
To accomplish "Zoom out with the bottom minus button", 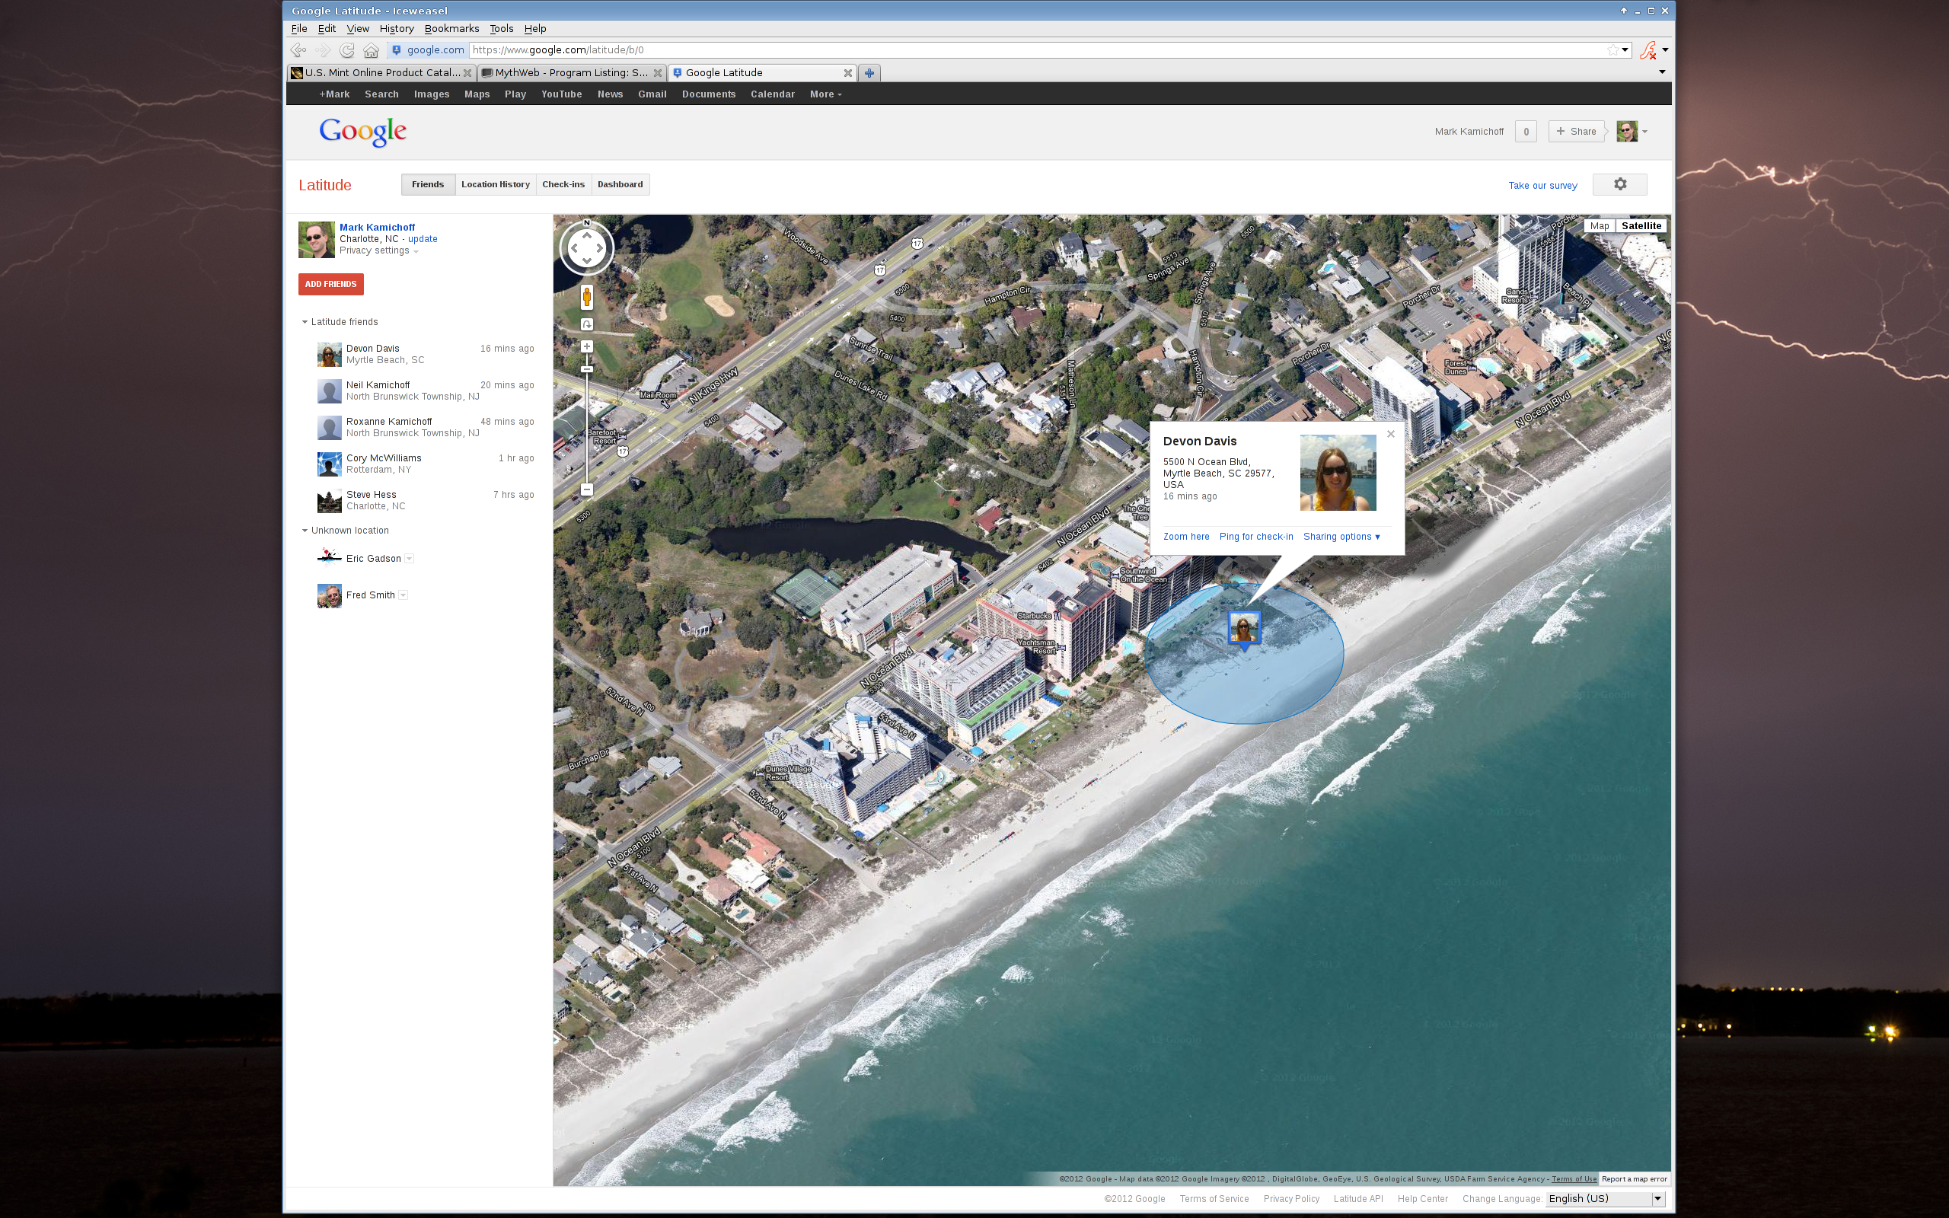I will tap(586, 489).
